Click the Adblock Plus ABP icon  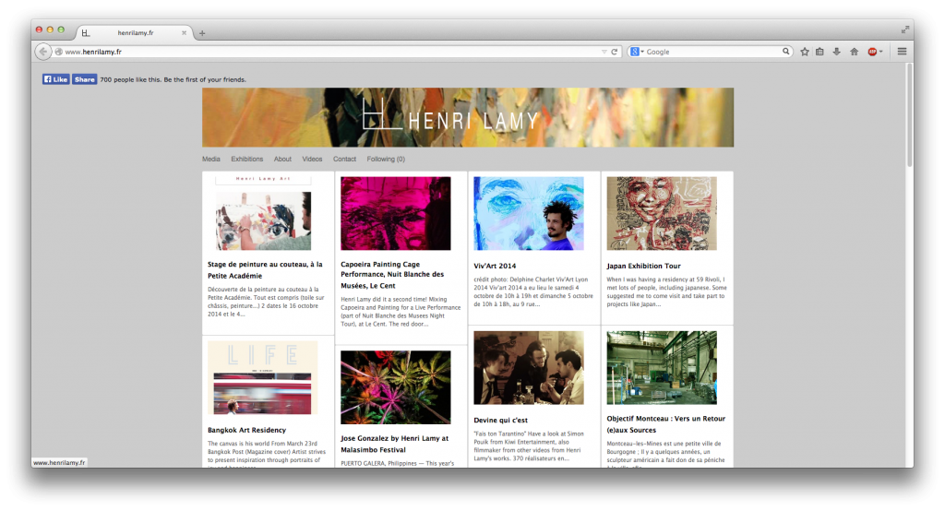(871, 52)
